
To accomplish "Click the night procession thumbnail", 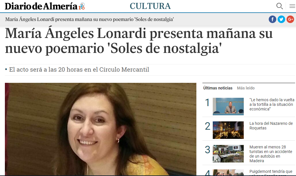I will tap(228, 130).
